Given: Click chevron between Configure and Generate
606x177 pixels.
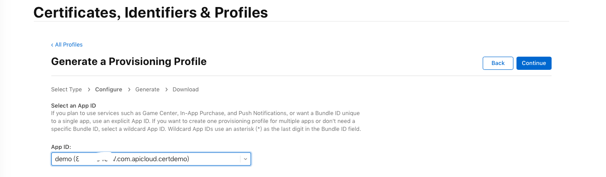Looking at the screenshot, I should (129, 90).
